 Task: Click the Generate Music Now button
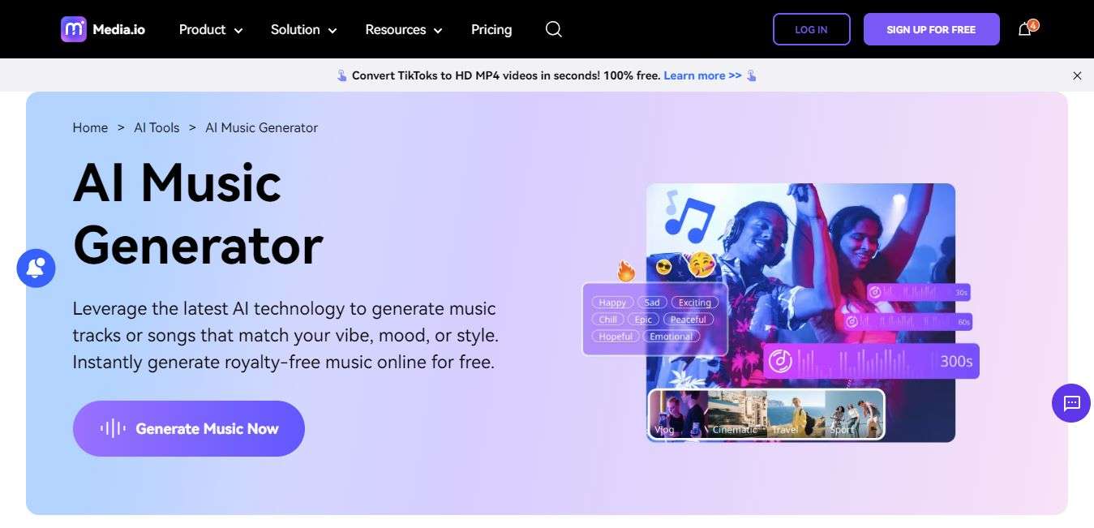click(188, 428)
